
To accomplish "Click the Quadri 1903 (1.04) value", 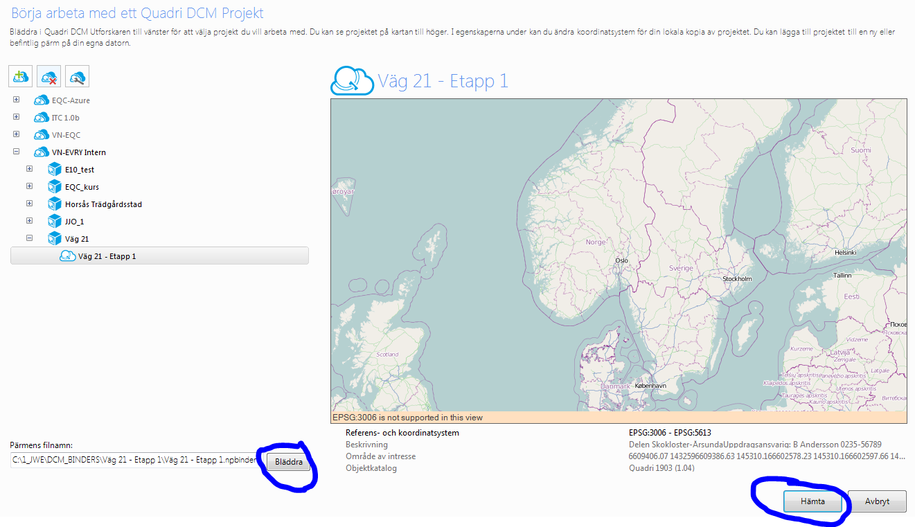I will [x=661, y=468].
